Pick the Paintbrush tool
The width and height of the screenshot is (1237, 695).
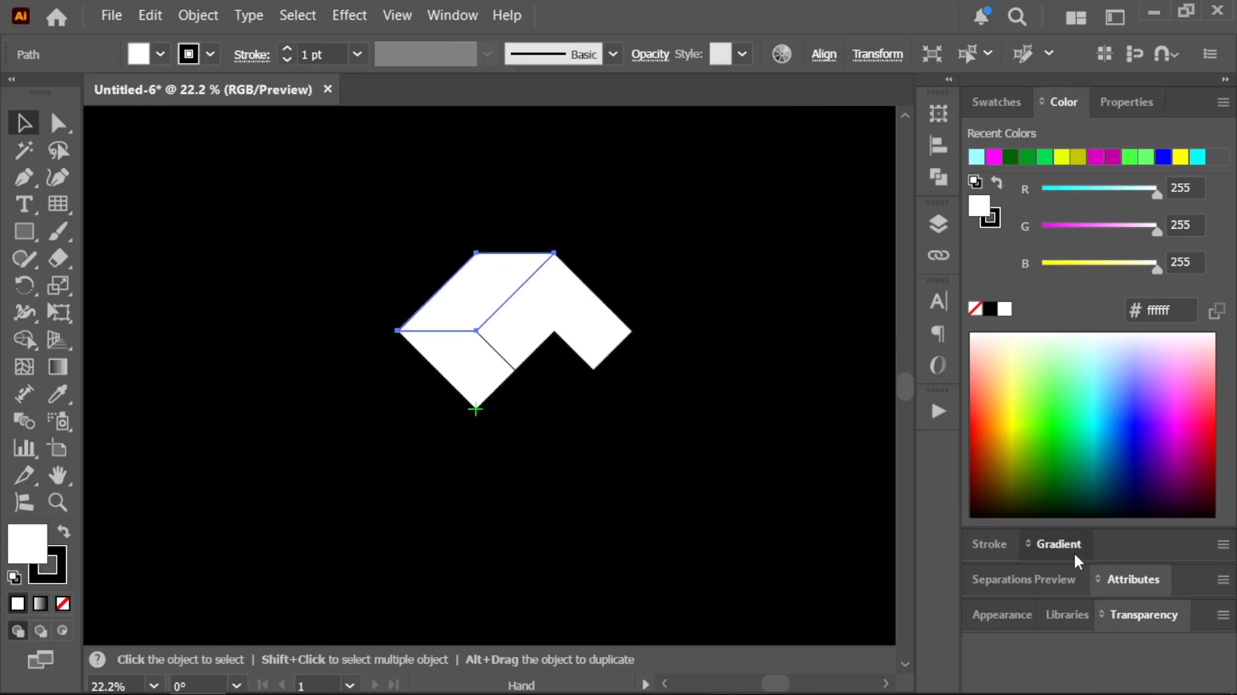[x=58, y=231]
